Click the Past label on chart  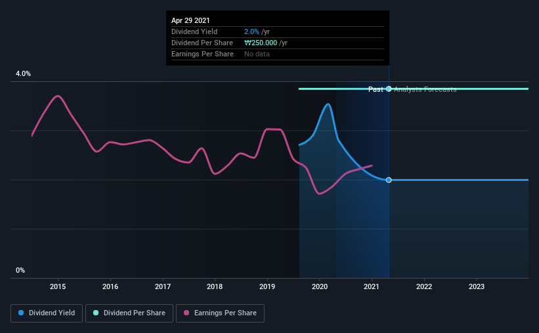(376, 89)
